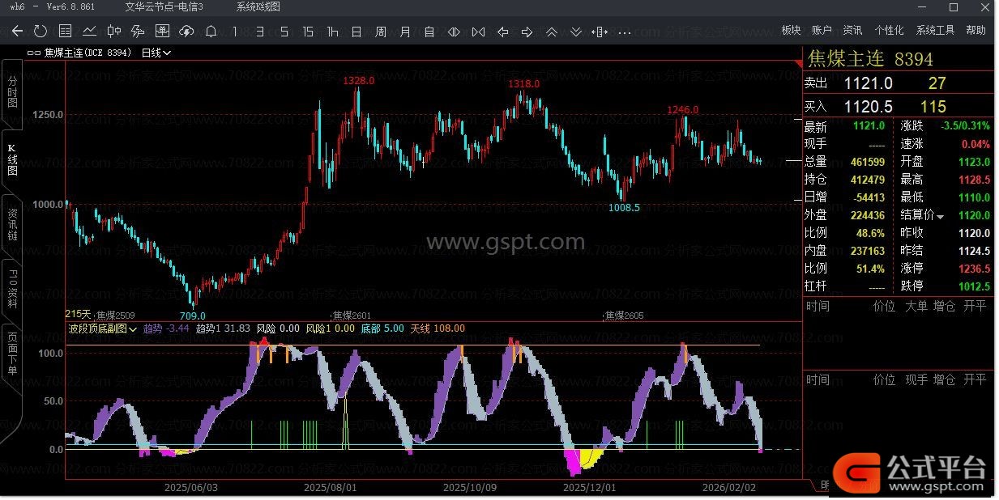Image resolution: width=999 pixels, height=500 pixels.
Task: Click the 2025/12/01 date on the timeline
Action: [589, 488]
